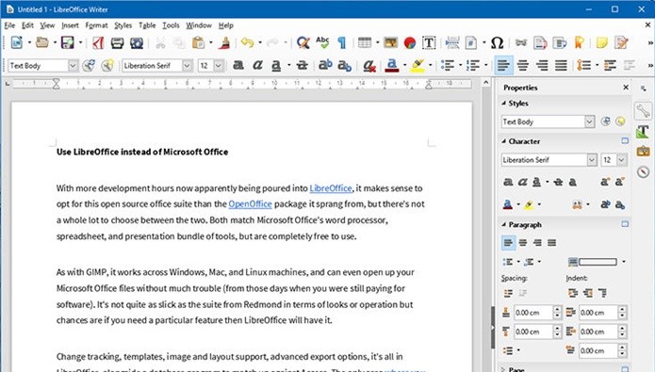Export directly as PDF
Image resolution: width=655 pixels, height=372 pixels.
[x=98, y=42]
